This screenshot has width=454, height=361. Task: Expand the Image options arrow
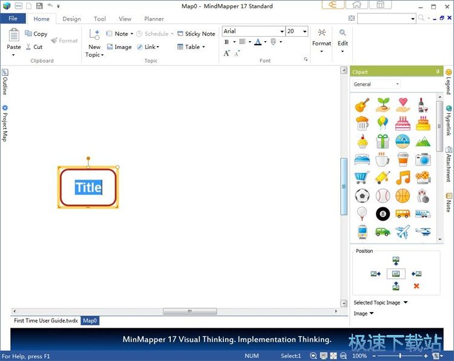tap(372, 313)
